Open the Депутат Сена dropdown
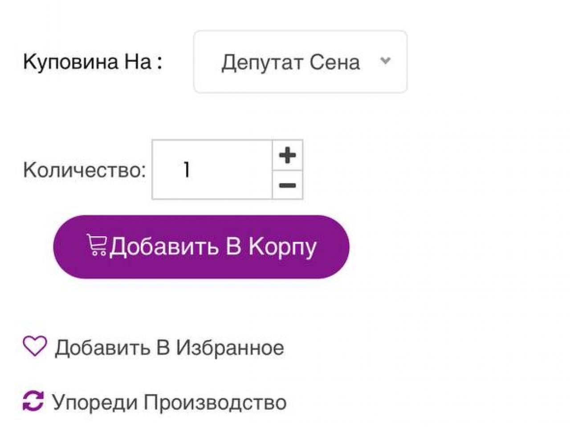Image resolution: width=570 pixels, height=427 pixels. pos(301,62)
